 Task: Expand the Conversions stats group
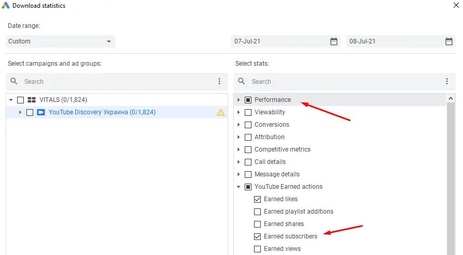tap(238, 125)
